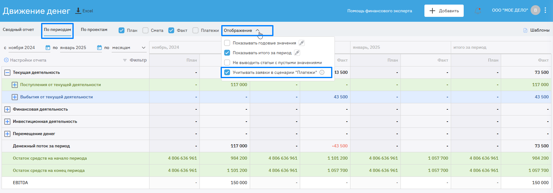
Task: Click the end date calendar icon
Action: (99, 47)
